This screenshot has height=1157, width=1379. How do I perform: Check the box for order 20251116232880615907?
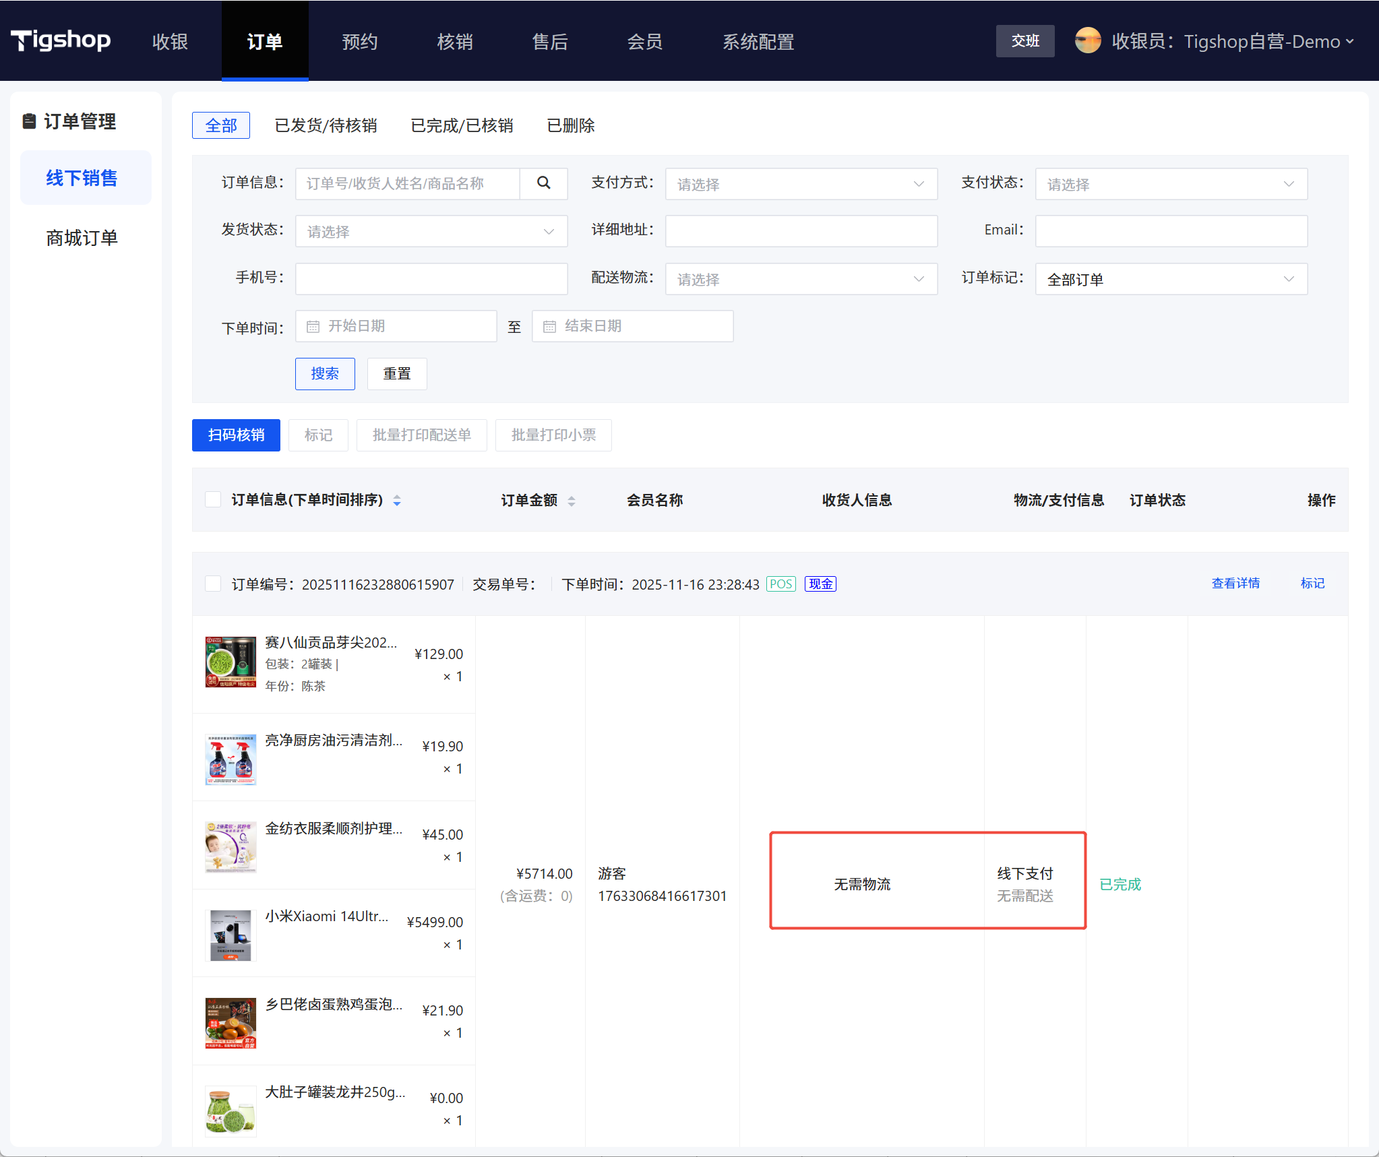point(213,584)
